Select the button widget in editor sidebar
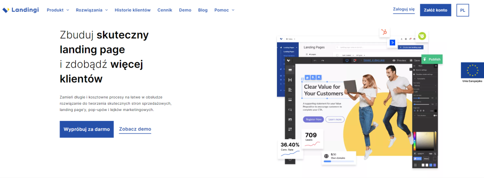 290,110
